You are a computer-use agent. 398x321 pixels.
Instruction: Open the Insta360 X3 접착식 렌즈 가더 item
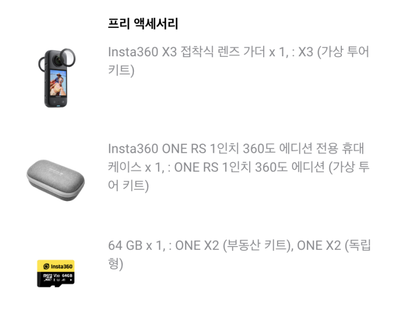(238, 61)
